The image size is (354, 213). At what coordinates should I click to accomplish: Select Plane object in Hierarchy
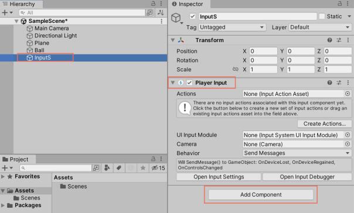click(x=42, y=43)
